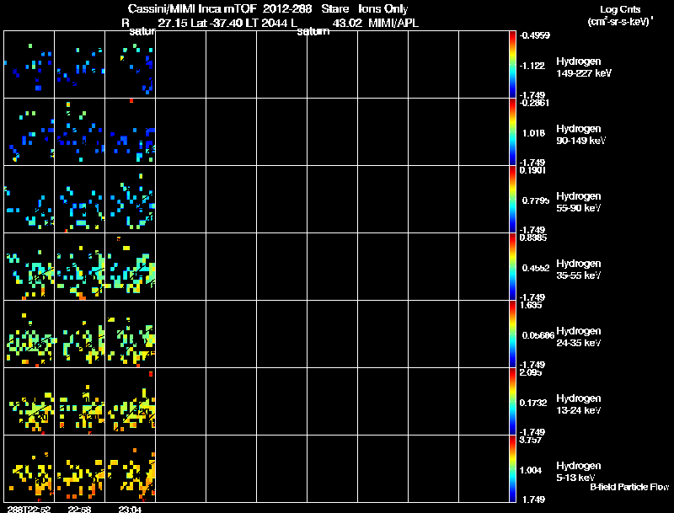Click the Cassini/MIMI Inca mTOF title text
Image resolution: width=674 pixels, height=513 pixels.
pyautogui.click(x=192, y=9)
